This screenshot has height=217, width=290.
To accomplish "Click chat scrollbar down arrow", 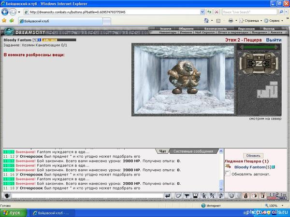I will [221, 189].
